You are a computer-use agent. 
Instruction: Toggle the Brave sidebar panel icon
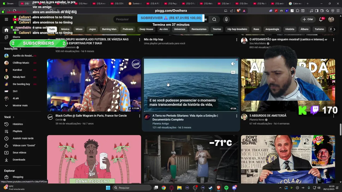317,11
